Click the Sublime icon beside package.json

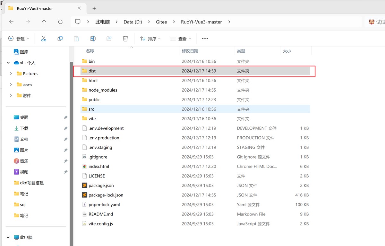pyautogui.click(x=84, y=186)
